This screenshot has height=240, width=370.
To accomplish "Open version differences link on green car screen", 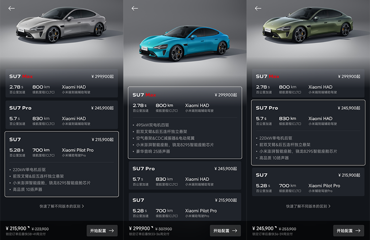I will (308, 206).
